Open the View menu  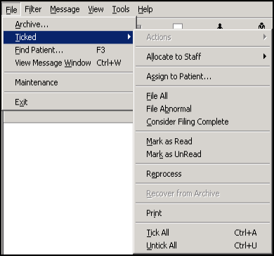tap(96, 9)
